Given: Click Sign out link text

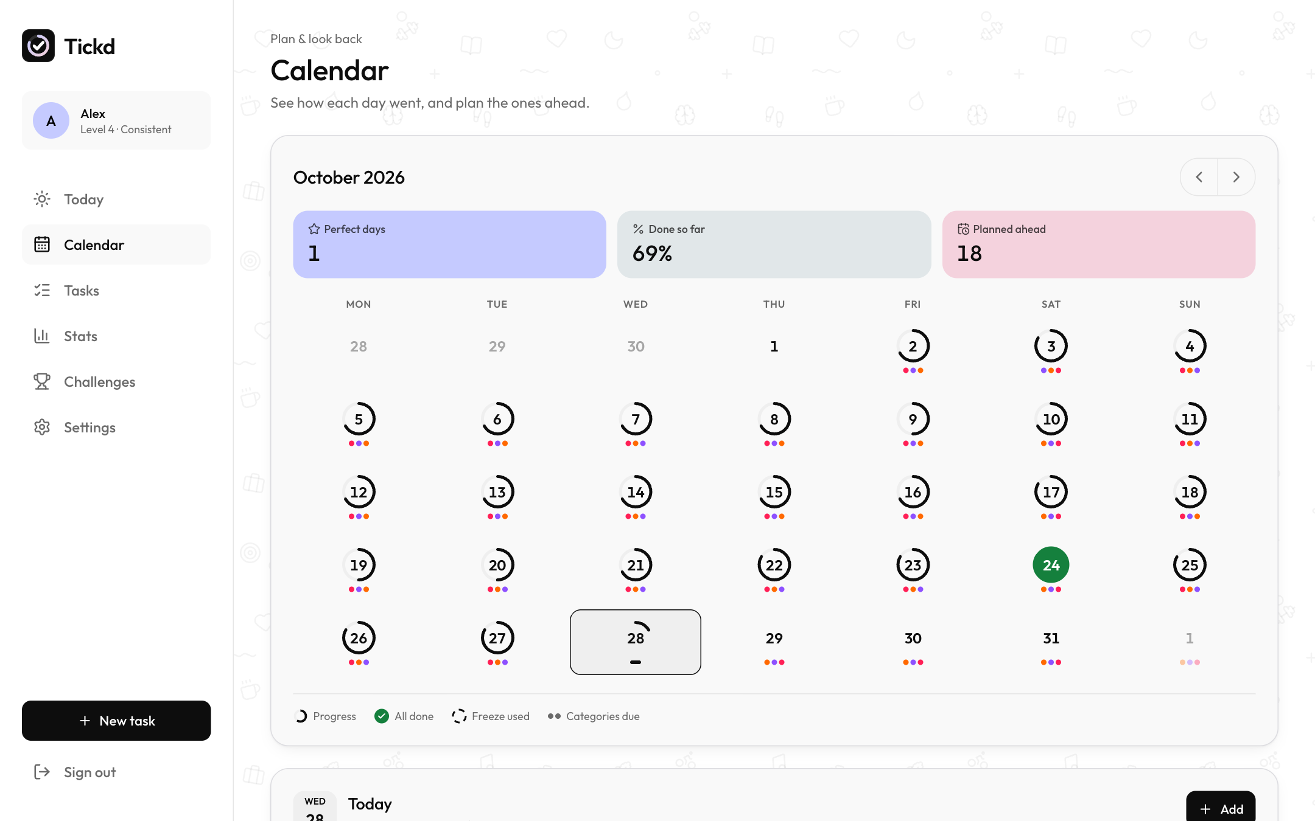Looking at the screenshot, I should pyautogui.click(x=89, y=772).
